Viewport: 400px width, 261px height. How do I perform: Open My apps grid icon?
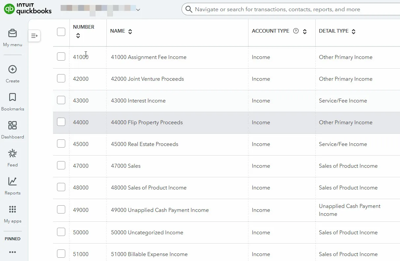[x=13, y=210]
